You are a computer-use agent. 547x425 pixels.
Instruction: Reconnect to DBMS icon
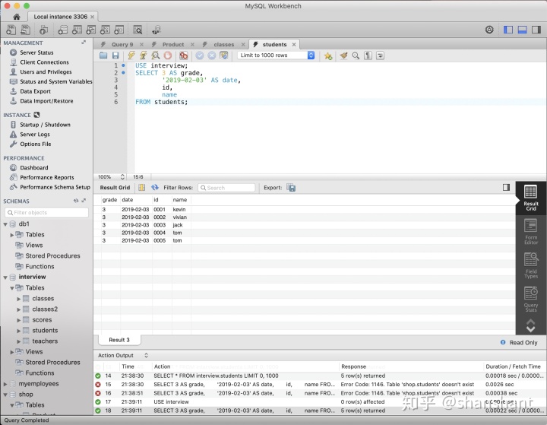pyautogui.click(x=157, y=30)
